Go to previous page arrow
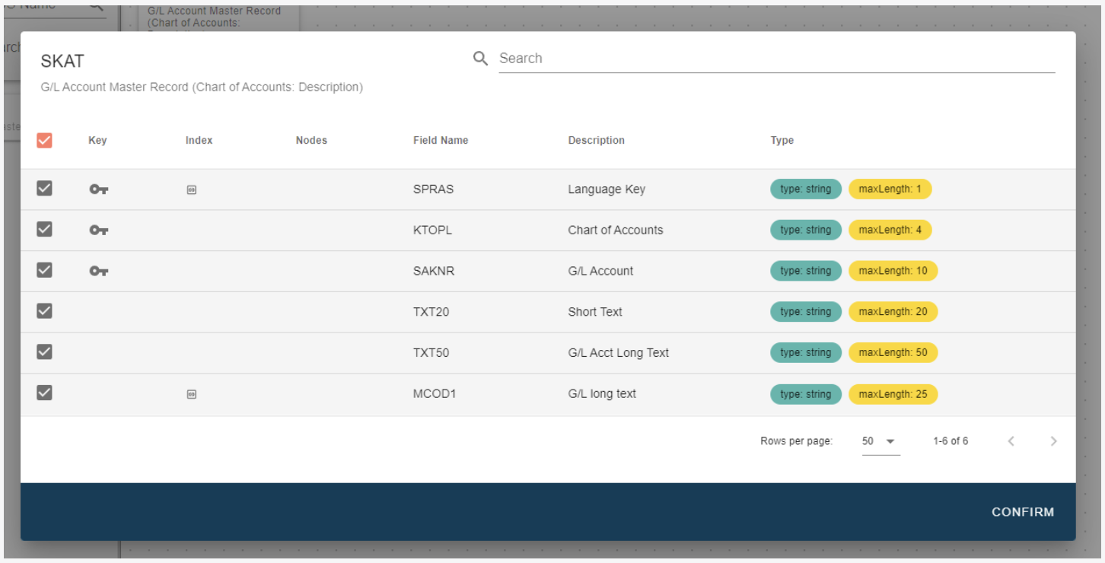The image size is (1105, 563). point(1011,441)
